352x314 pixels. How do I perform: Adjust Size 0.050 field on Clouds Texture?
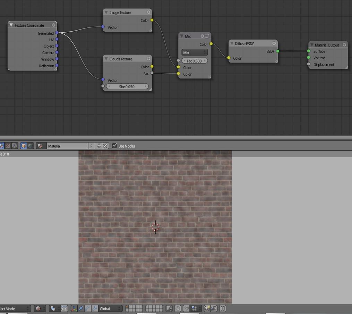pos(127,86)
